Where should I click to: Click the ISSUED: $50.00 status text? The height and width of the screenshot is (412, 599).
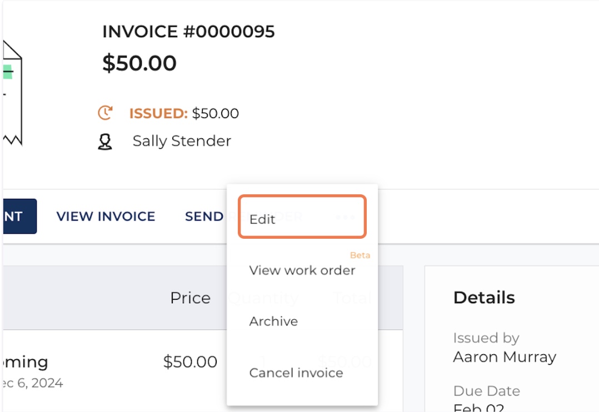(x=184, y=114)
